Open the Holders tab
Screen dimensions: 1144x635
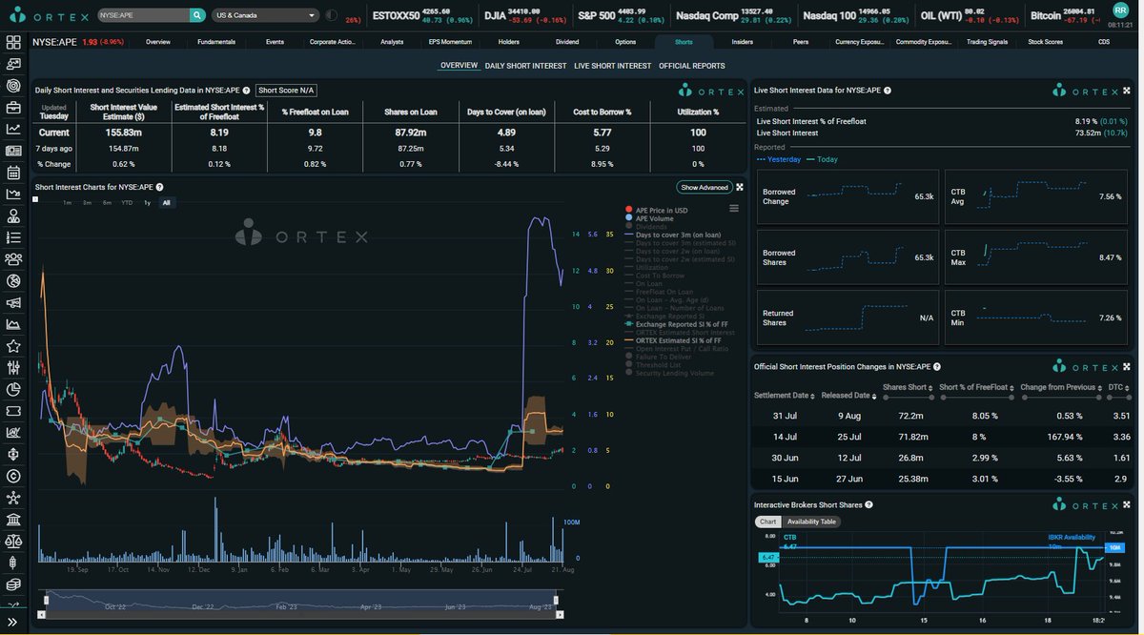509,42
